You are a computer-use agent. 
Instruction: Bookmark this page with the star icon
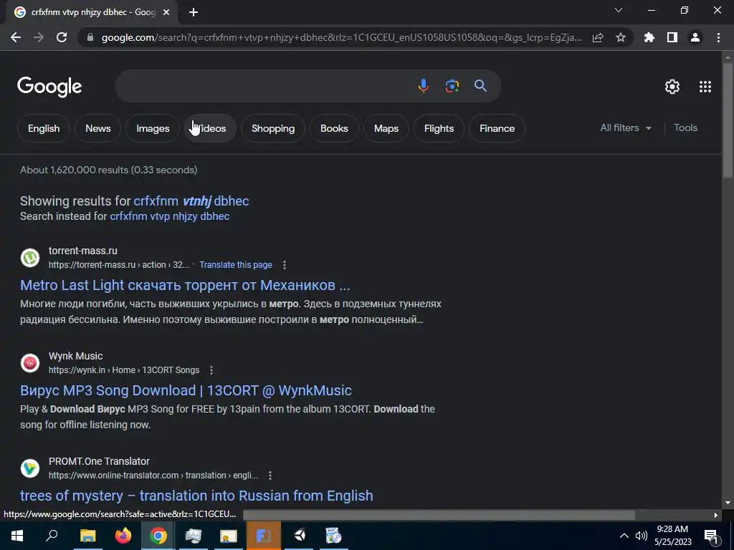(621, 37)
